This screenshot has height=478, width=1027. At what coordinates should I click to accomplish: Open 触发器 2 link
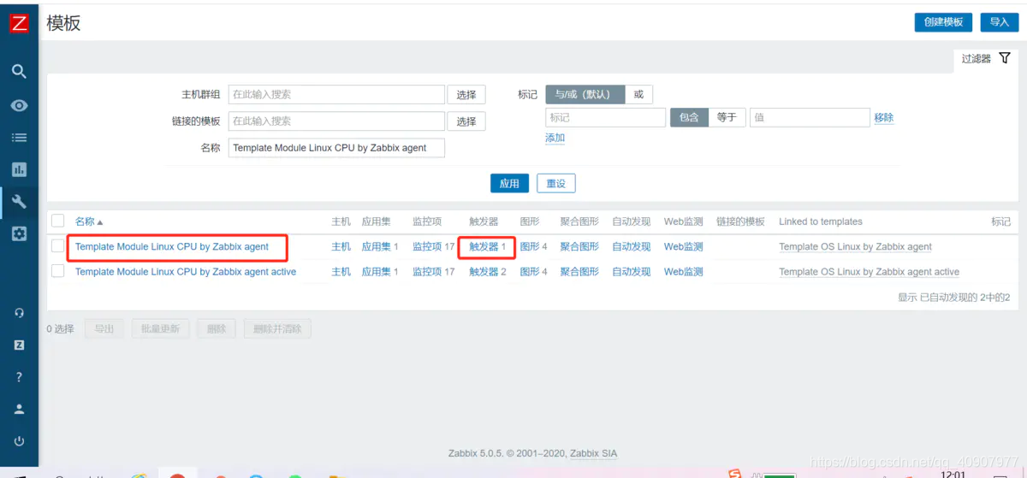click(x=484, y=271)
